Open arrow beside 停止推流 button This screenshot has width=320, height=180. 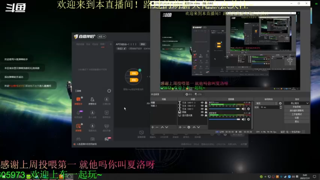307,103
